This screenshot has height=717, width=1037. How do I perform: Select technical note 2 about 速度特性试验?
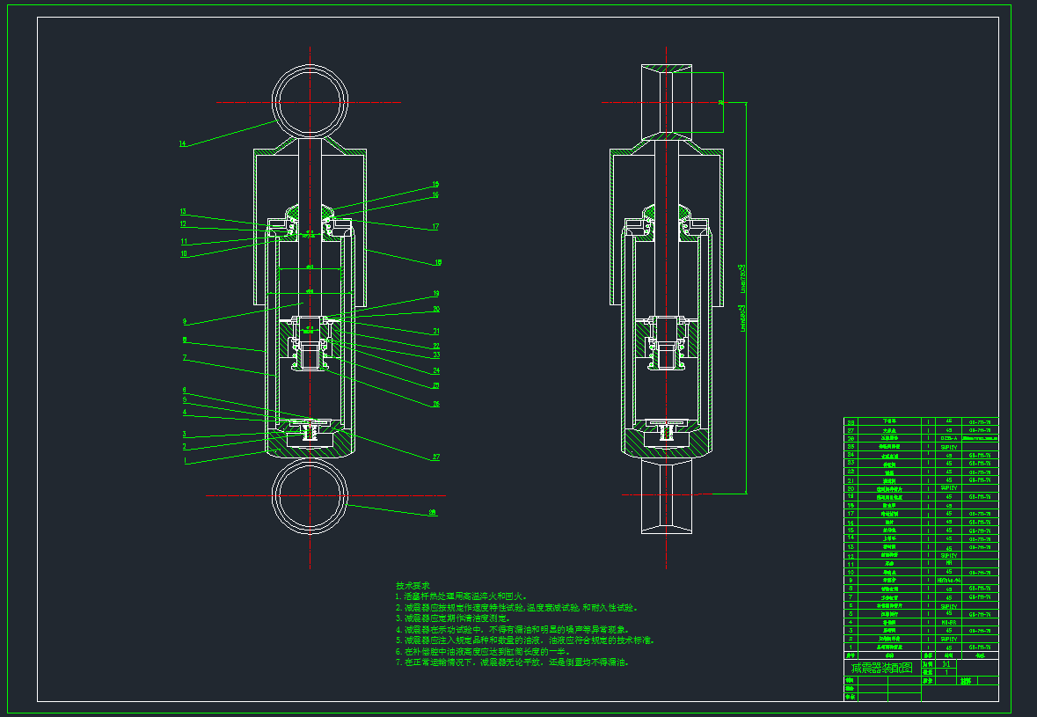point(516,607)
